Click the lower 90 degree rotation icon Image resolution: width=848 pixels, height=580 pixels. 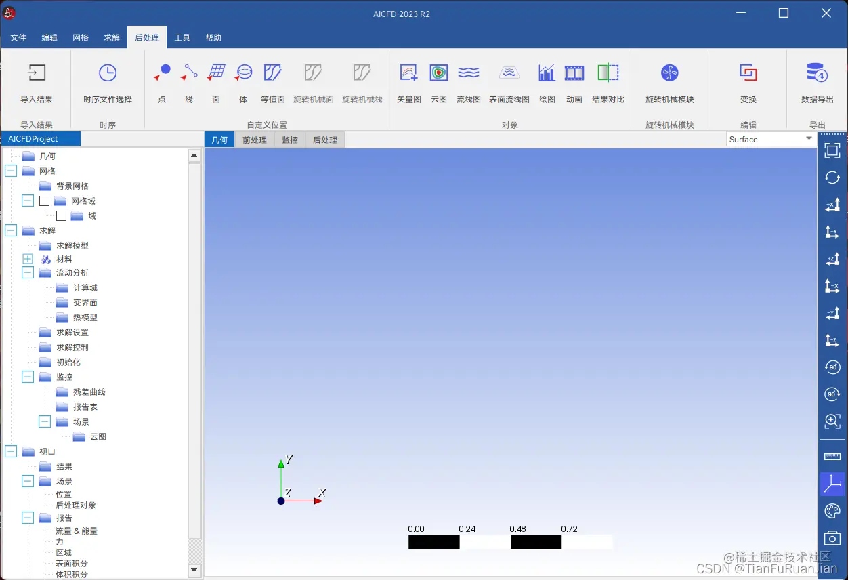(832, 394)
